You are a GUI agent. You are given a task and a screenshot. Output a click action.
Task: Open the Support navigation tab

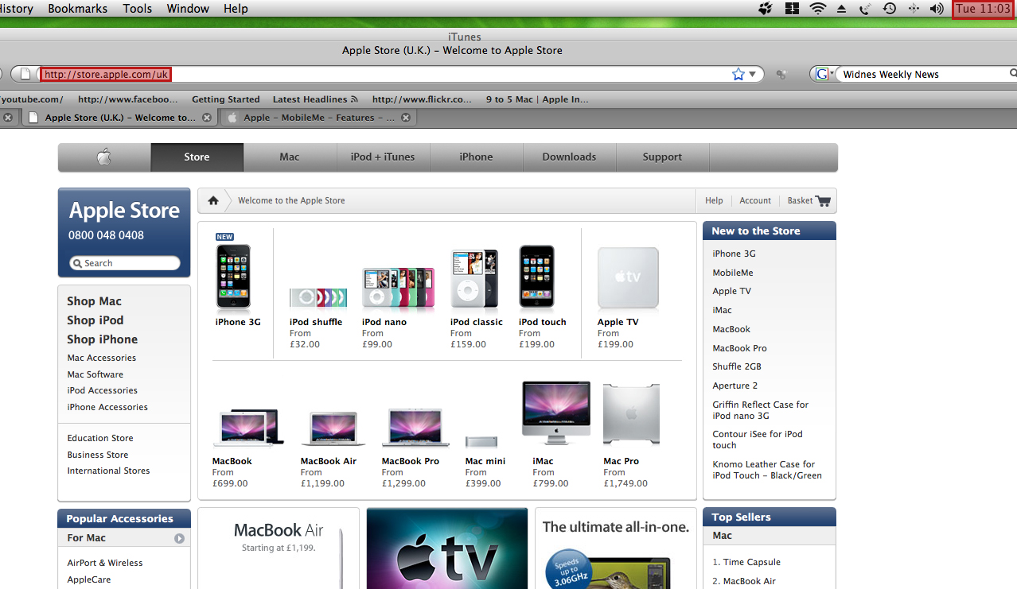point(662,157)
